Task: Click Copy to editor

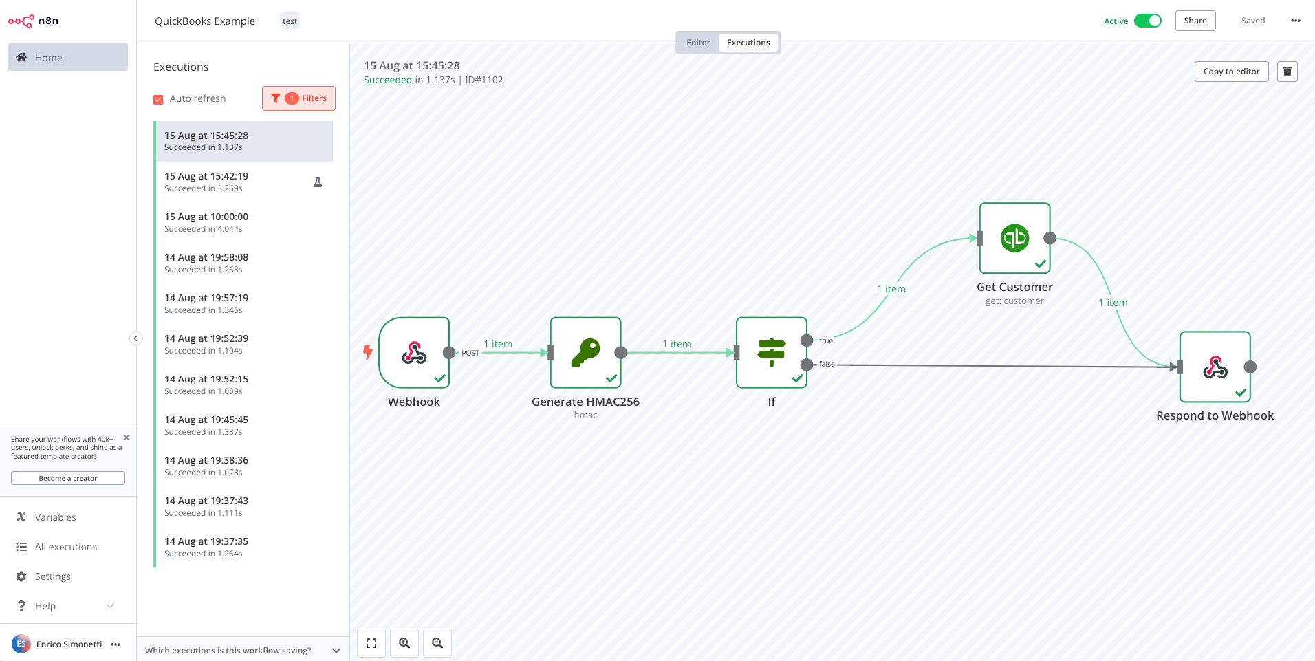Action: click(x=1231, y=72)
